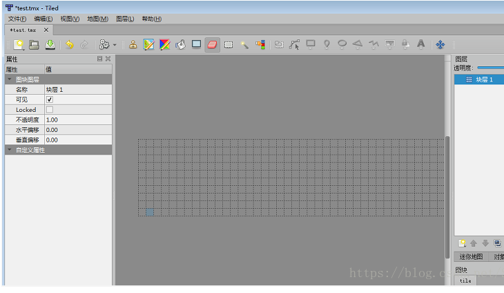Undo the last action
The height and width of the screenshot is (293, 504).
(70, 45)
